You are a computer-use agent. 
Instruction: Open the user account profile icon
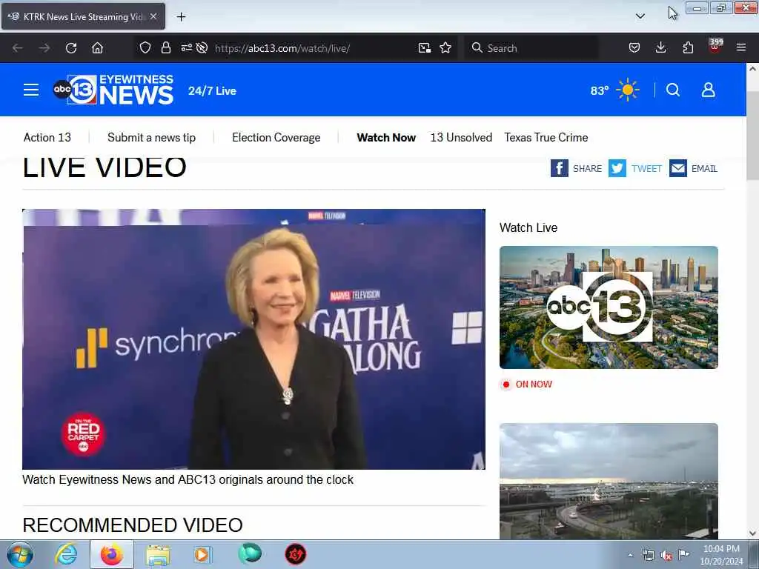coord(708,90)
